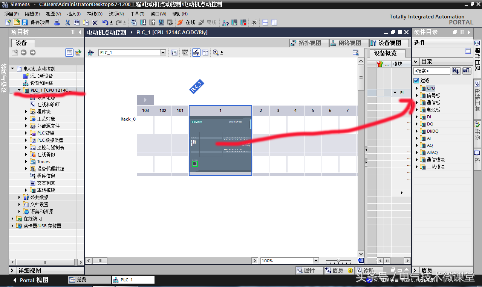Select the CPU 1214C module in slot 1
Image resolution: width=482 pixels, height=287 pixels.
[220, 145]
